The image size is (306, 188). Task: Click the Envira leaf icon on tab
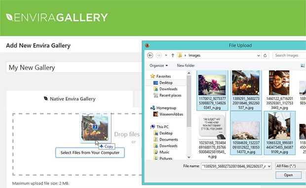46,99
